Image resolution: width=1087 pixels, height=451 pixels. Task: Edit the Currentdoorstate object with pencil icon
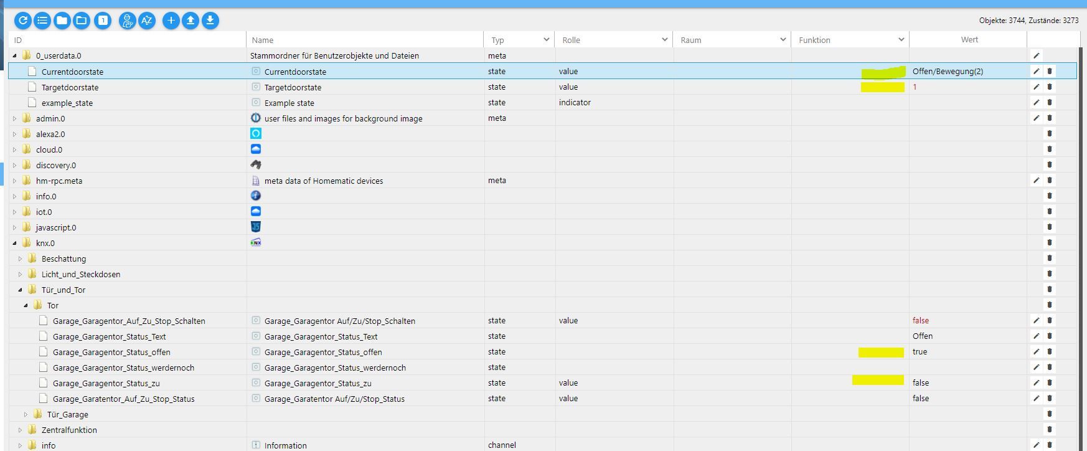pyautogui.click(x=1037, y=71)
